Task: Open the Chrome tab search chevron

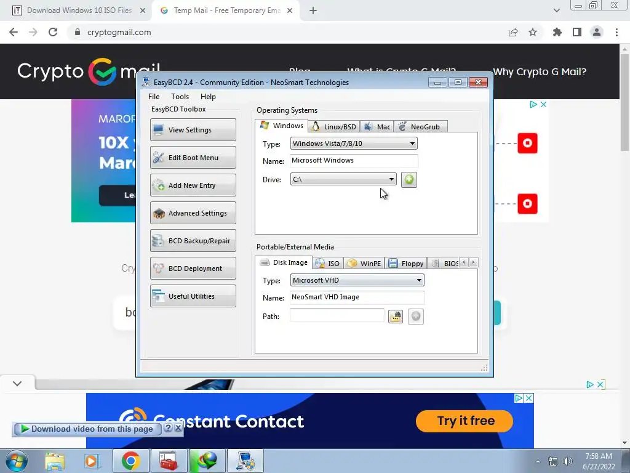Action: point(556,10)
